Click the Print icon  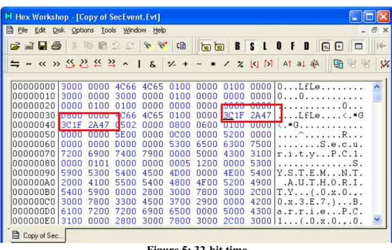56,46
